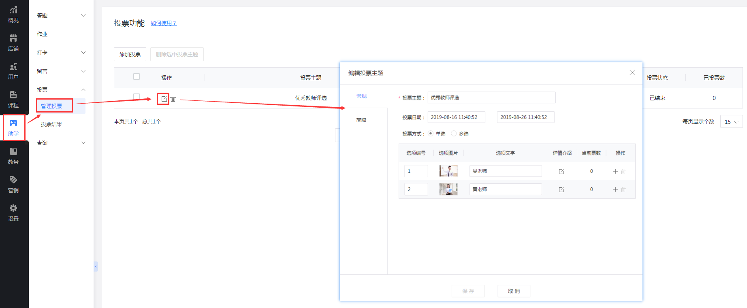Select the 单选 radio button
This screenshot has height=308, width=747.
(x=431, y=134)
